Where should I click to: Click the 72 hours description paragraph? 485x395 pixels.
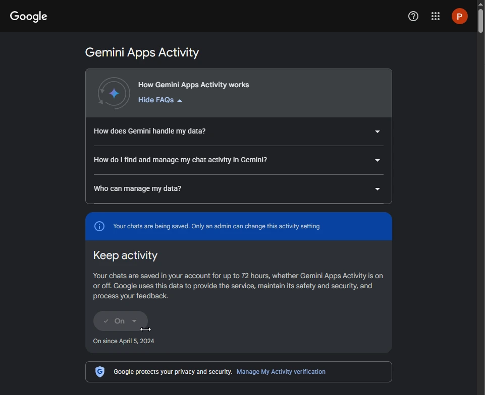click(x=238, y=286)
